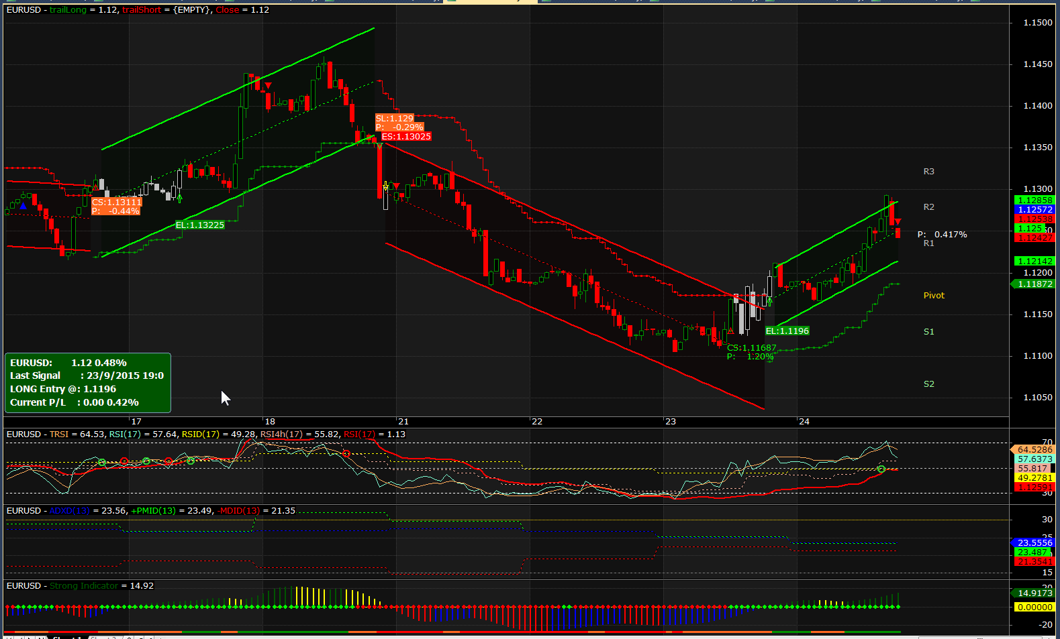Click the yellow Pivot level label
Viewport: 1060px width, 639px height.
point(934,295)
